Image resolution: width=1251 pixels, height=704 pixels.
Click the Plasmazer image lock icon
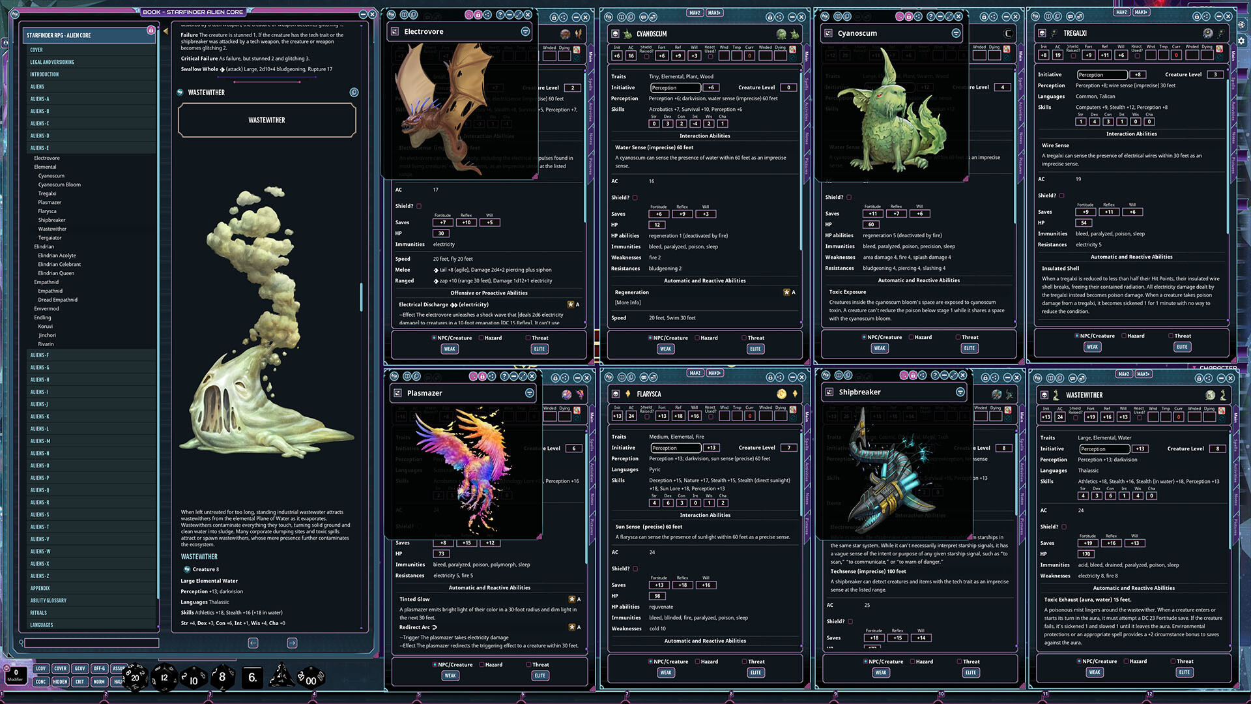click(483, 377)
